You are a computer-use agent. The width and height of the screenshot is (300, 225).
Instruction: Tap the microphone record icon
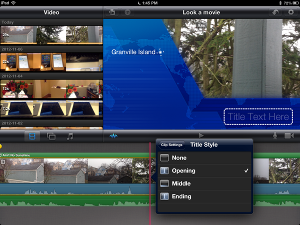click(275, 136)
